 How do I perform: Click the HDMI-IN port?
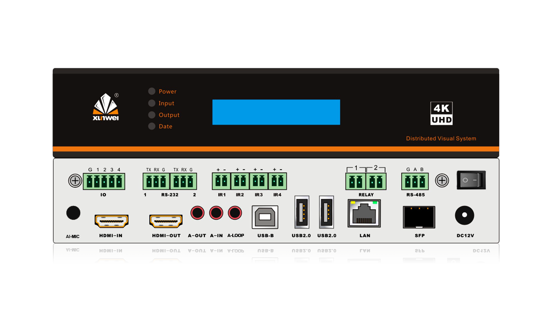point(111,220)
